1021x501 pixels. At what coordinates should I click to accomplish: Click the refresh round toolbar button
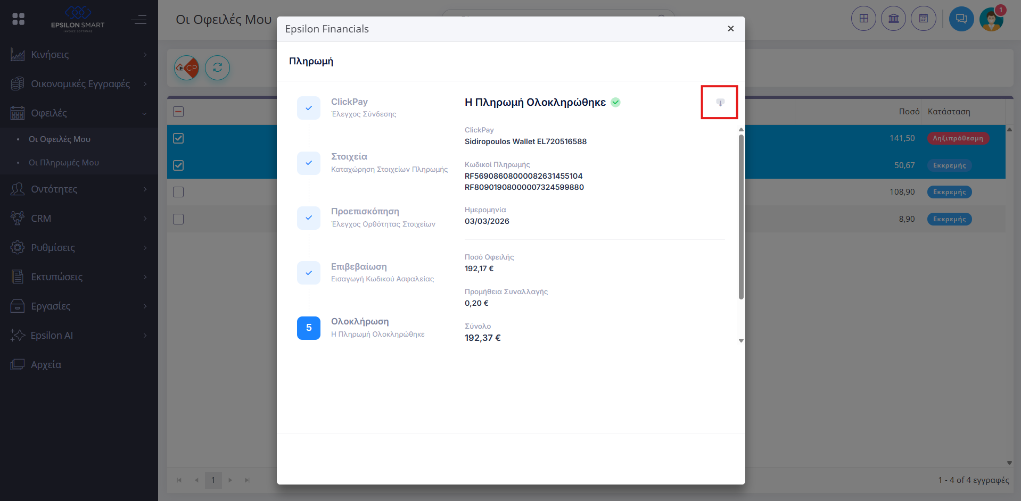pos(218,68)
